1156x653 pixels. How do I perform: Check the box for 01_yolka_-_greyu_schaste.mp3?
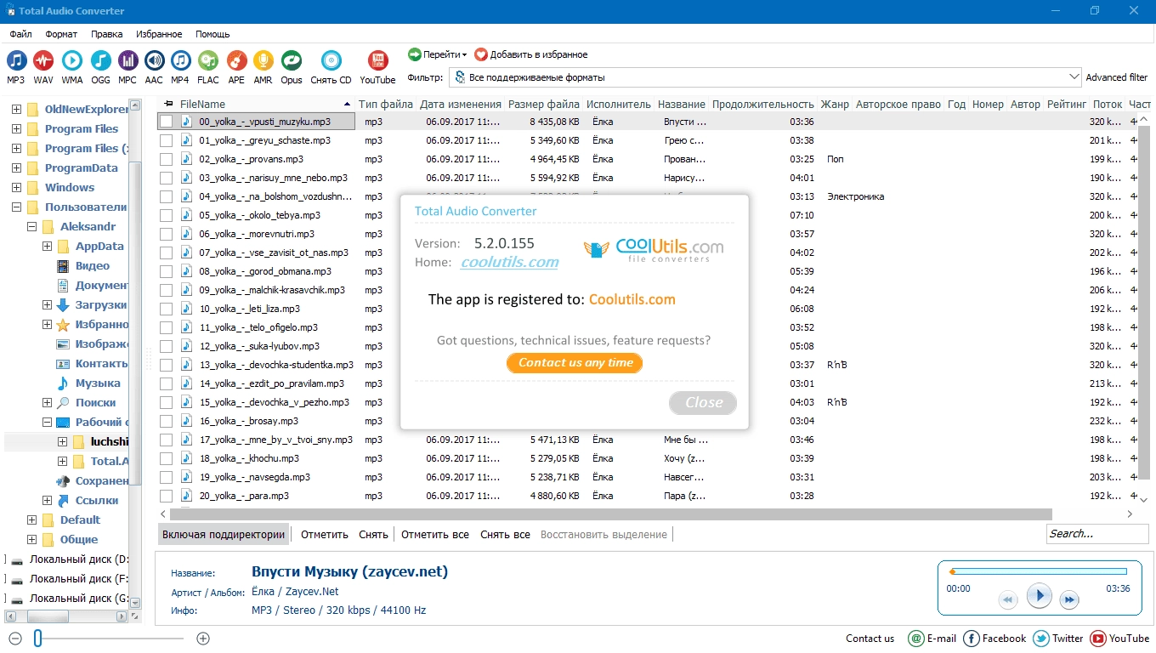(167, 140)
